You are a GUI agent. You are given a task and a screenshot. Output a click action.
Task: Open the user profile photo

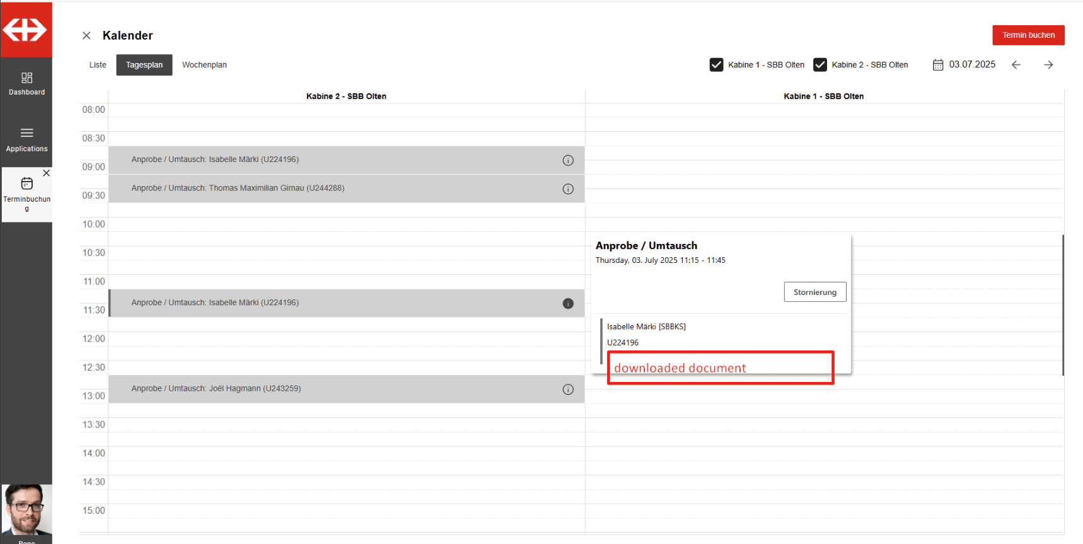tap(26, 511)
